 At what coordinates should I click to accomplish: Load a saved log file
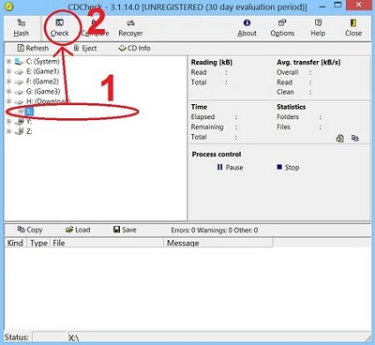coord(78,230)
